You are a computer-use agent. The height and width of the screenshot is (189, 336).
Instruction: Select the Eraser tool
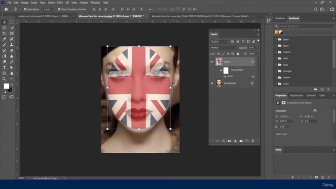click(12, 50)
